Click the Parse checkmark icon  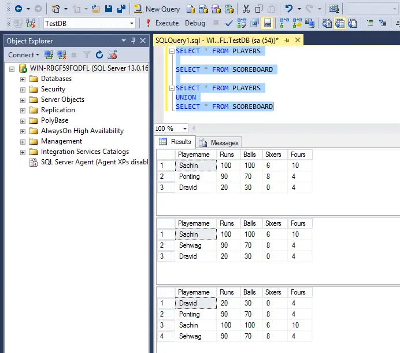point(229,24)
